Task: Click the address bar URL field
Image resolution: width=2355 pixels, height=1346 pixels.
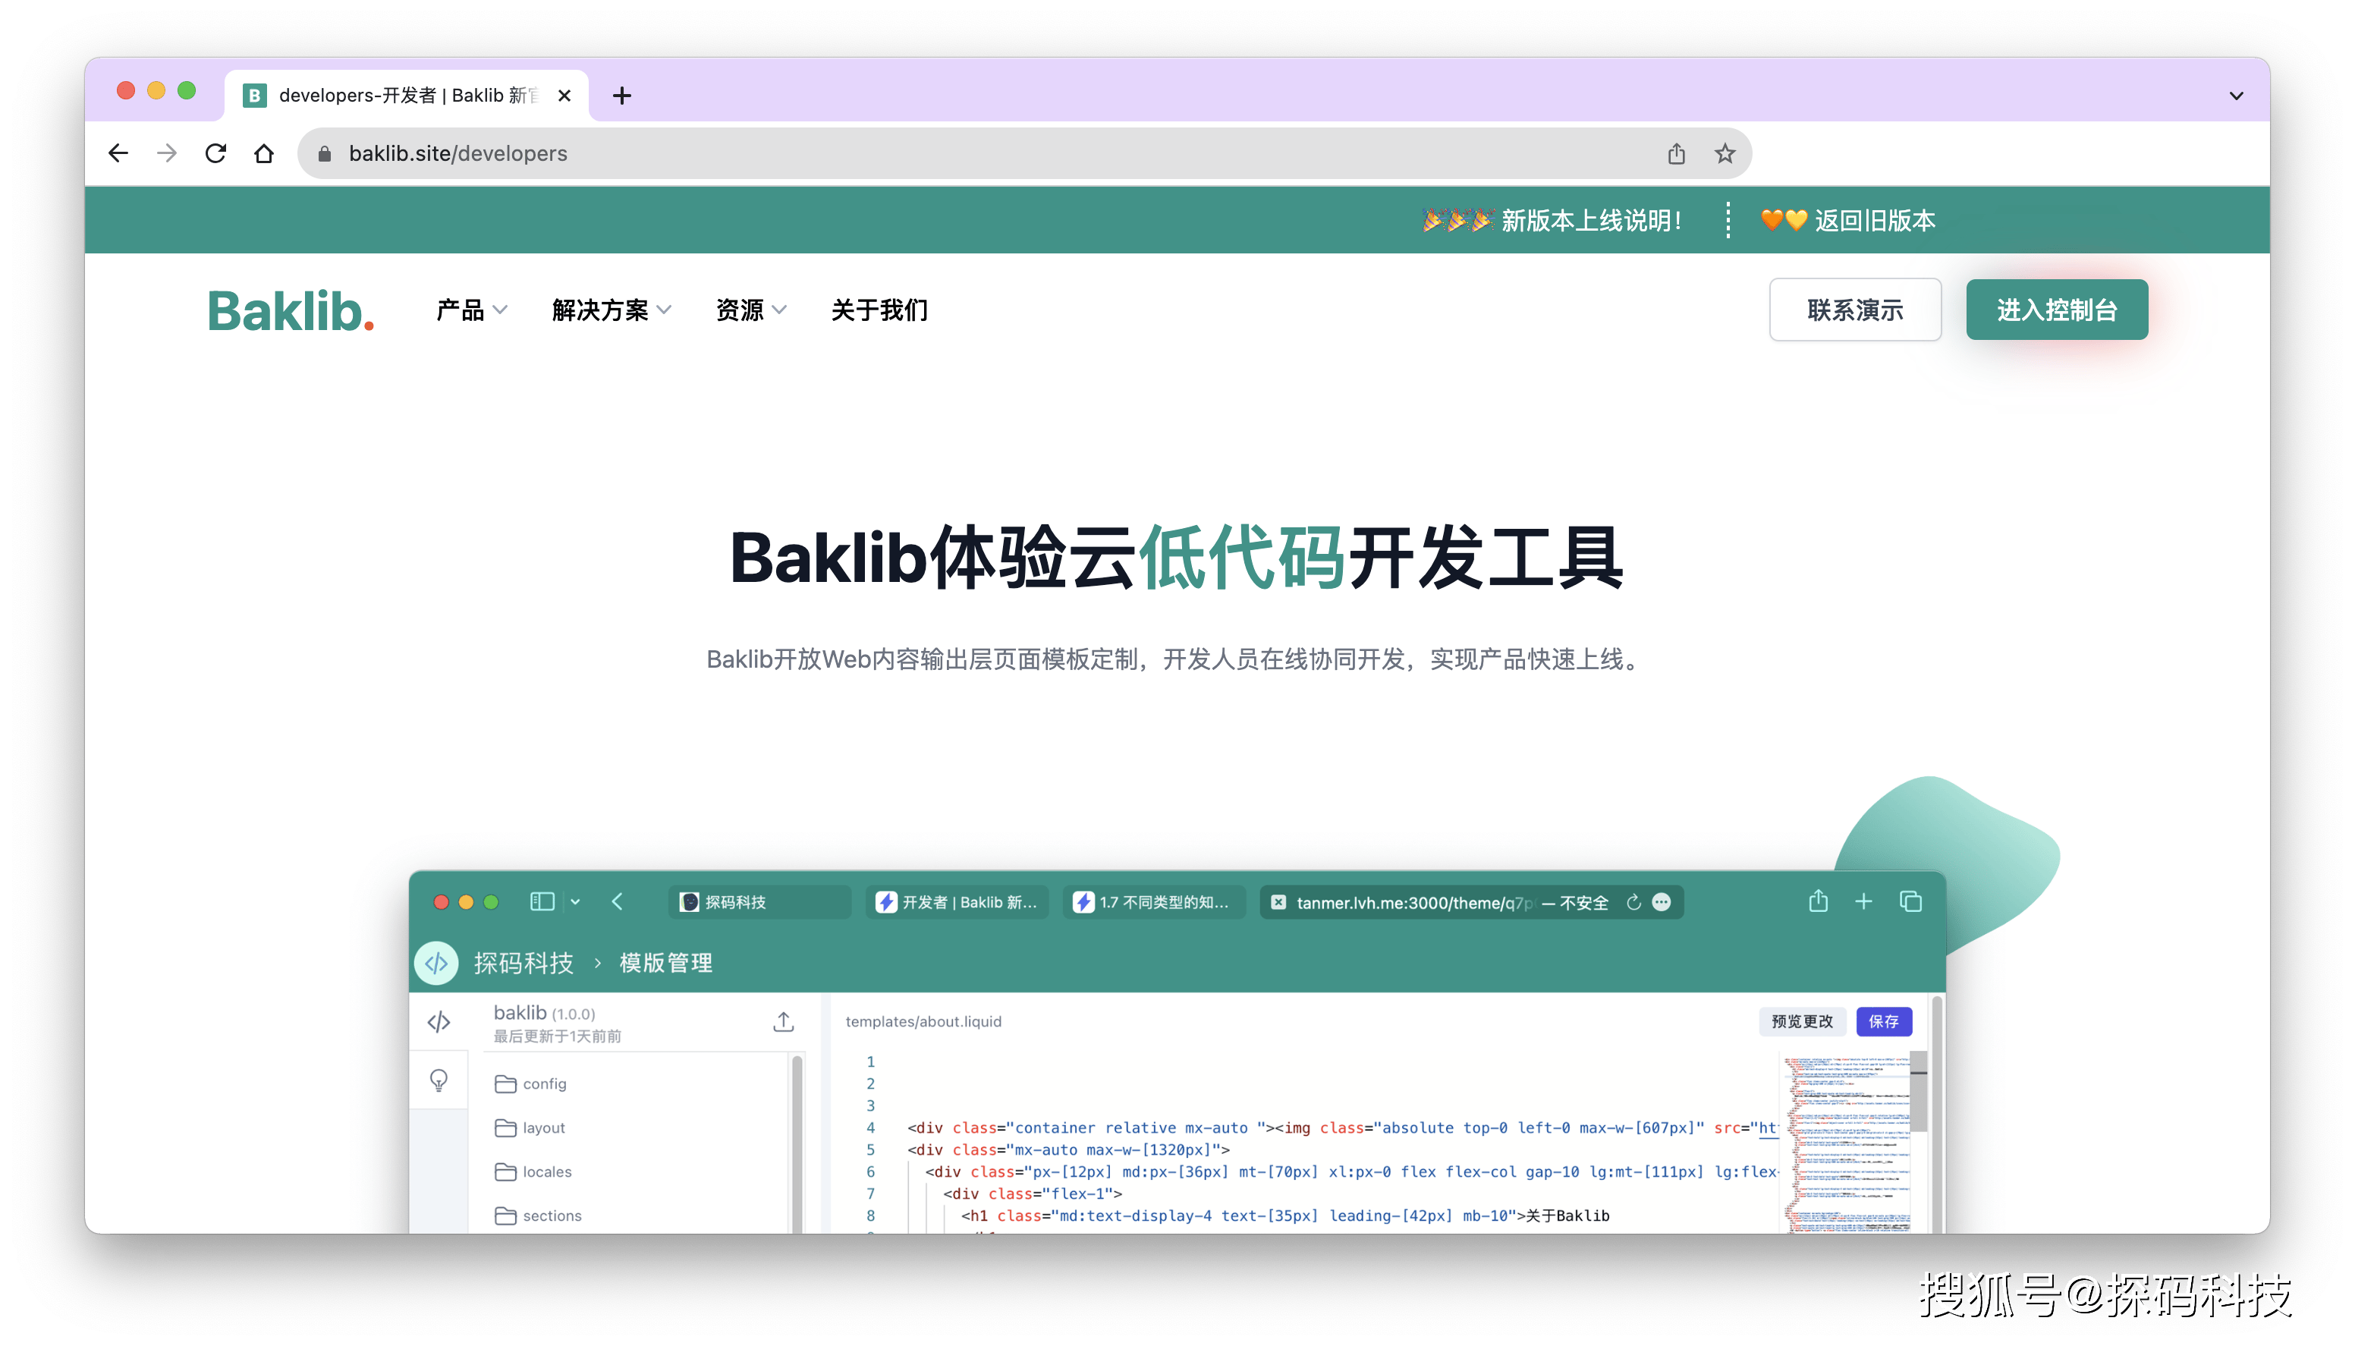Action: pos(924,153)
